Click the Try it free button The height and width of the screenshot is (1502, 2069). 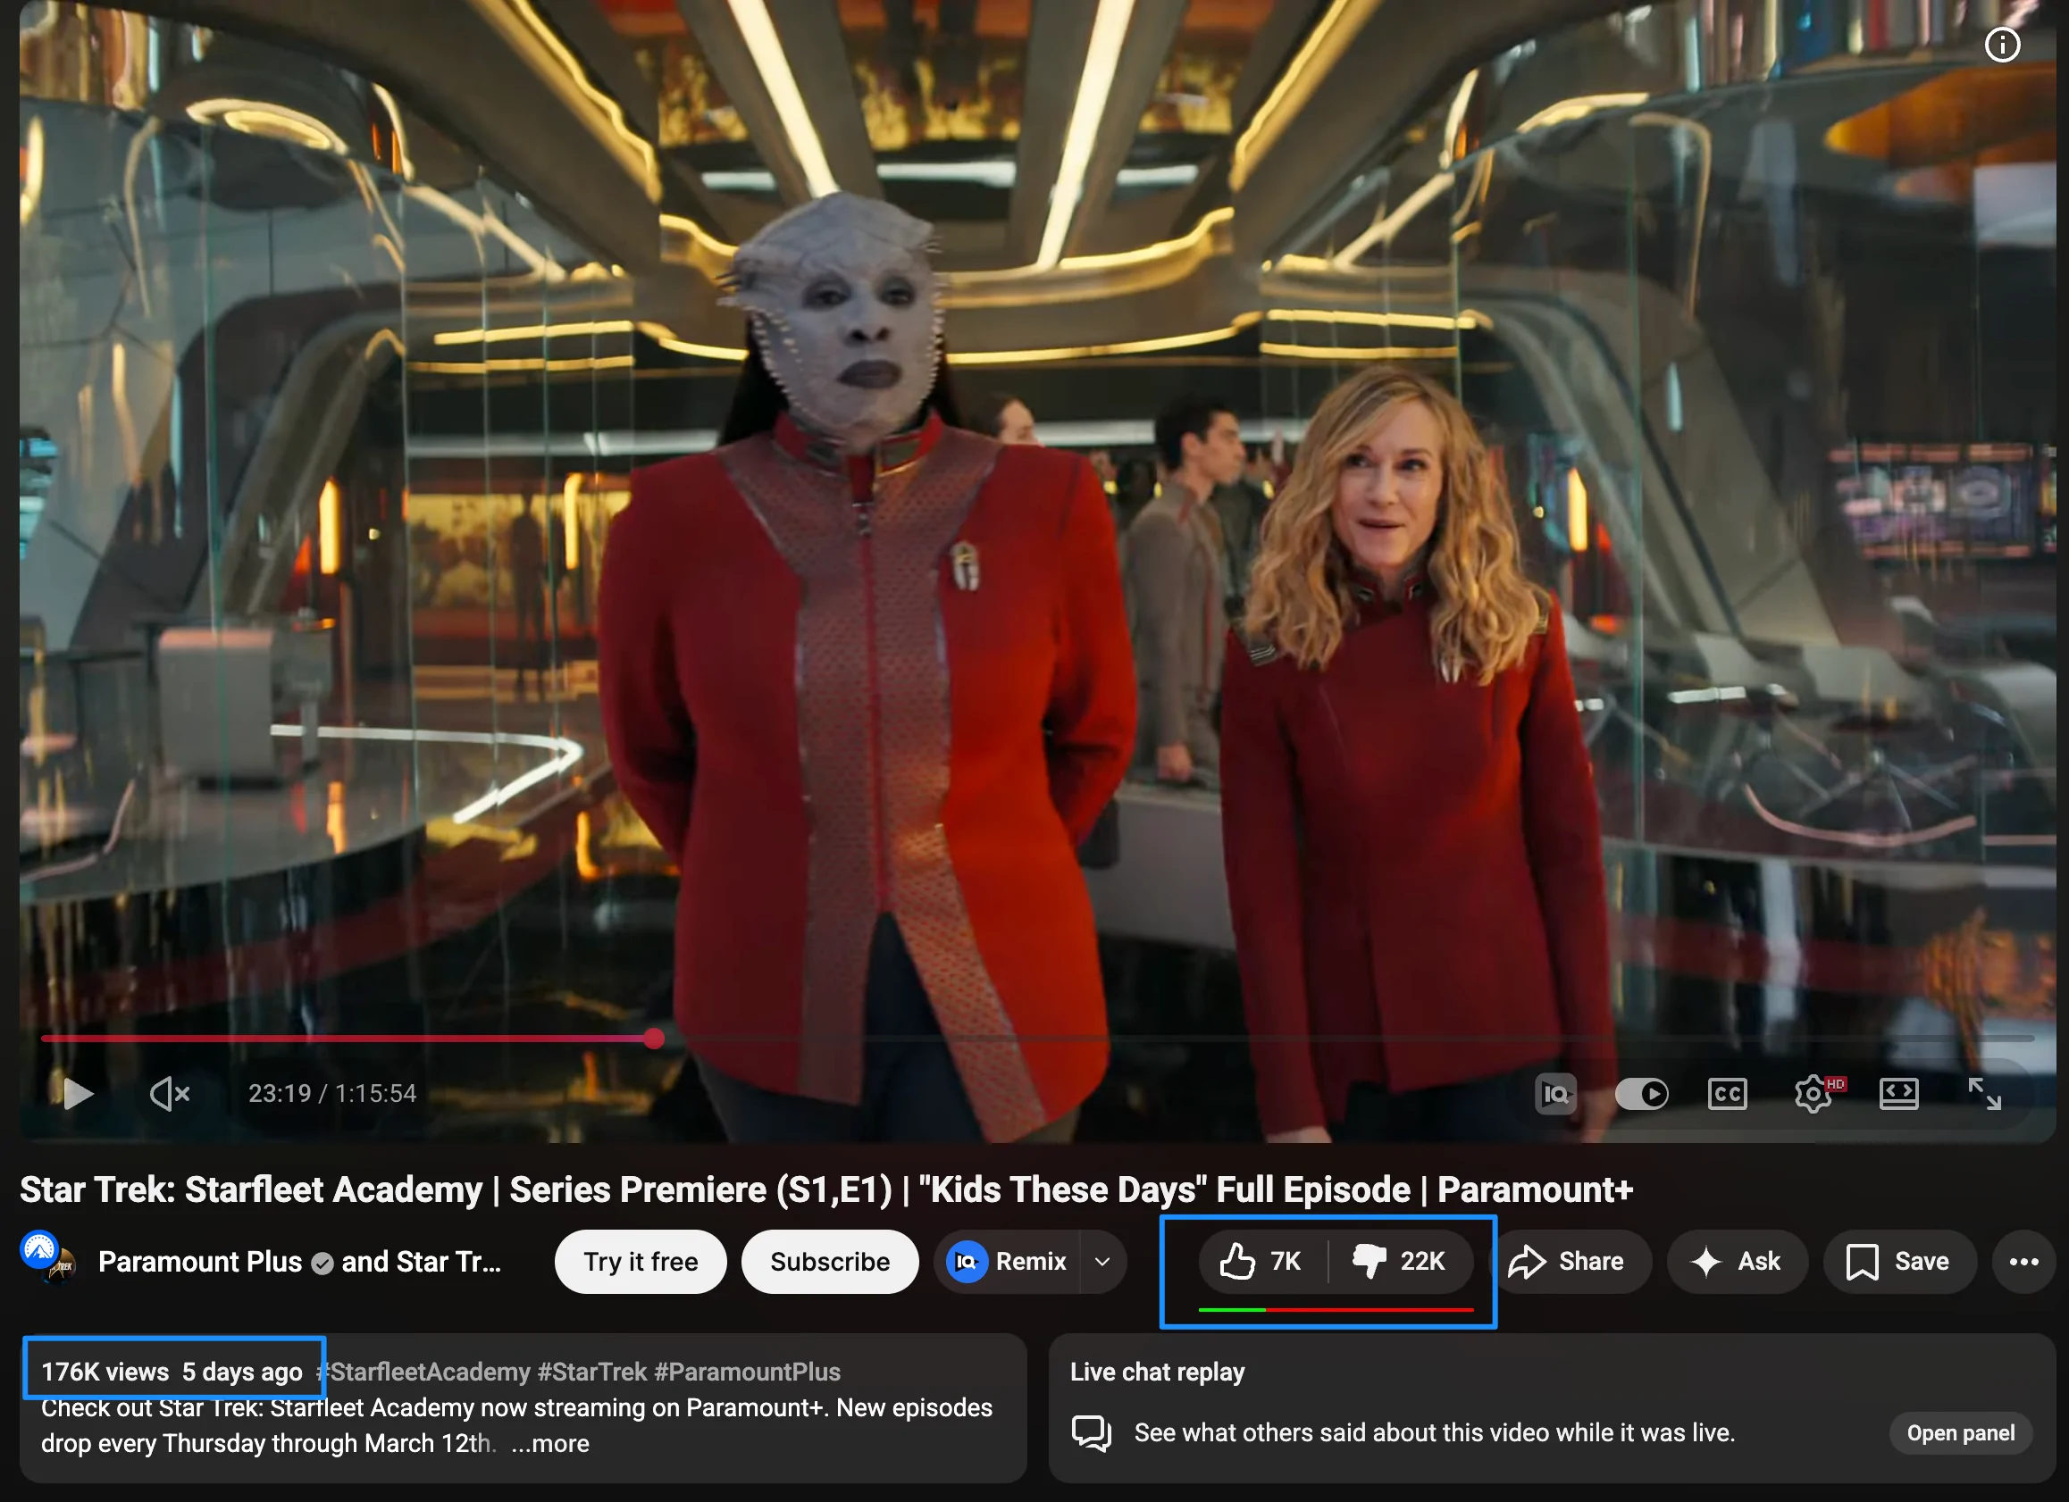point(641,1261)
